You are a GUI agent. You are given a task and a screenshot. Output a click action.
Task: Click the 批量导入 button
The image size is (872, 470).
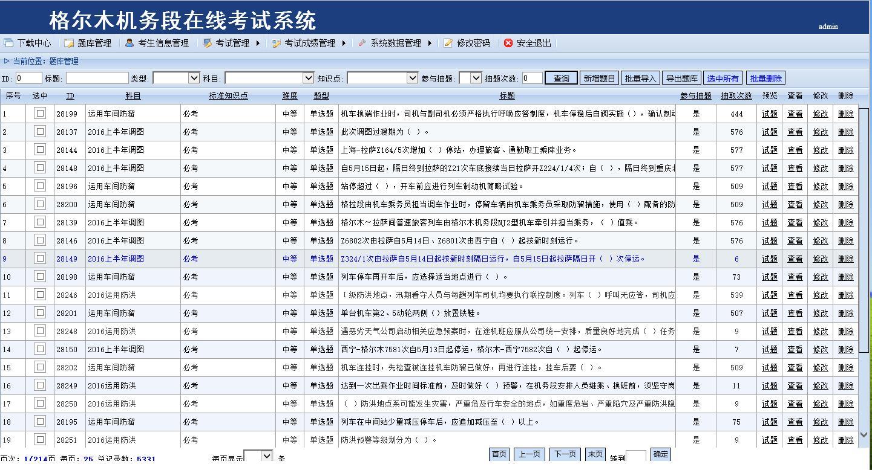click(640, 78)
